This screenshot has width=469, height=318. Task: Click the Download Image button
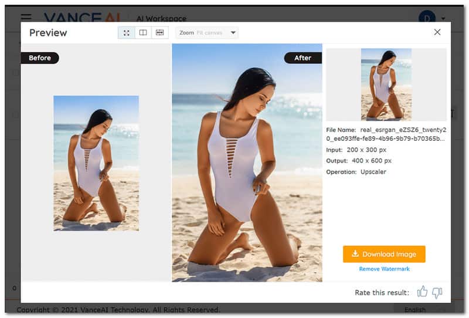tap(384, 254)
